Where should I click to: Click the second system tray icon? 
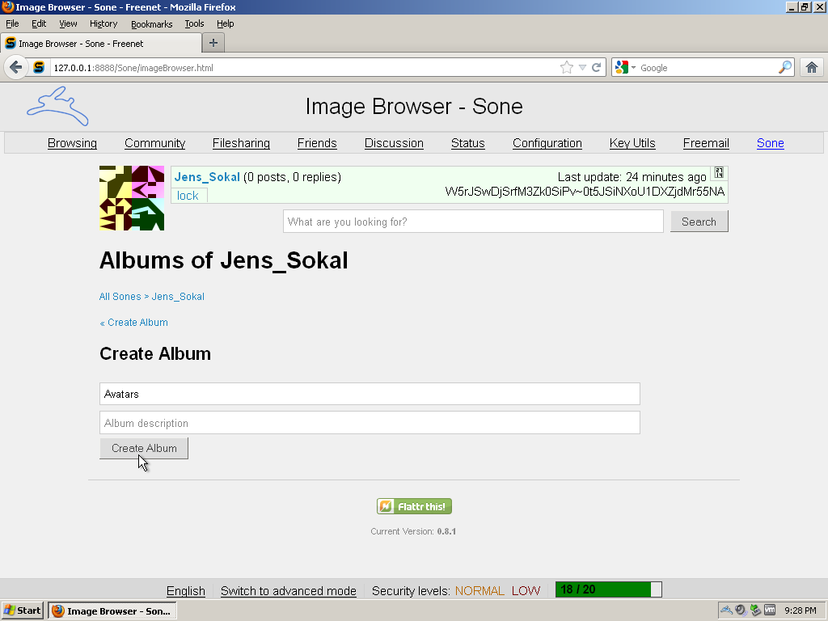[x=741, y=610]
